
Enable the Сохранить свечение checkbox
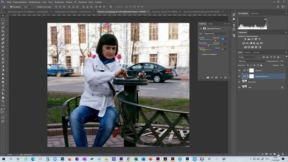[200, 54]
